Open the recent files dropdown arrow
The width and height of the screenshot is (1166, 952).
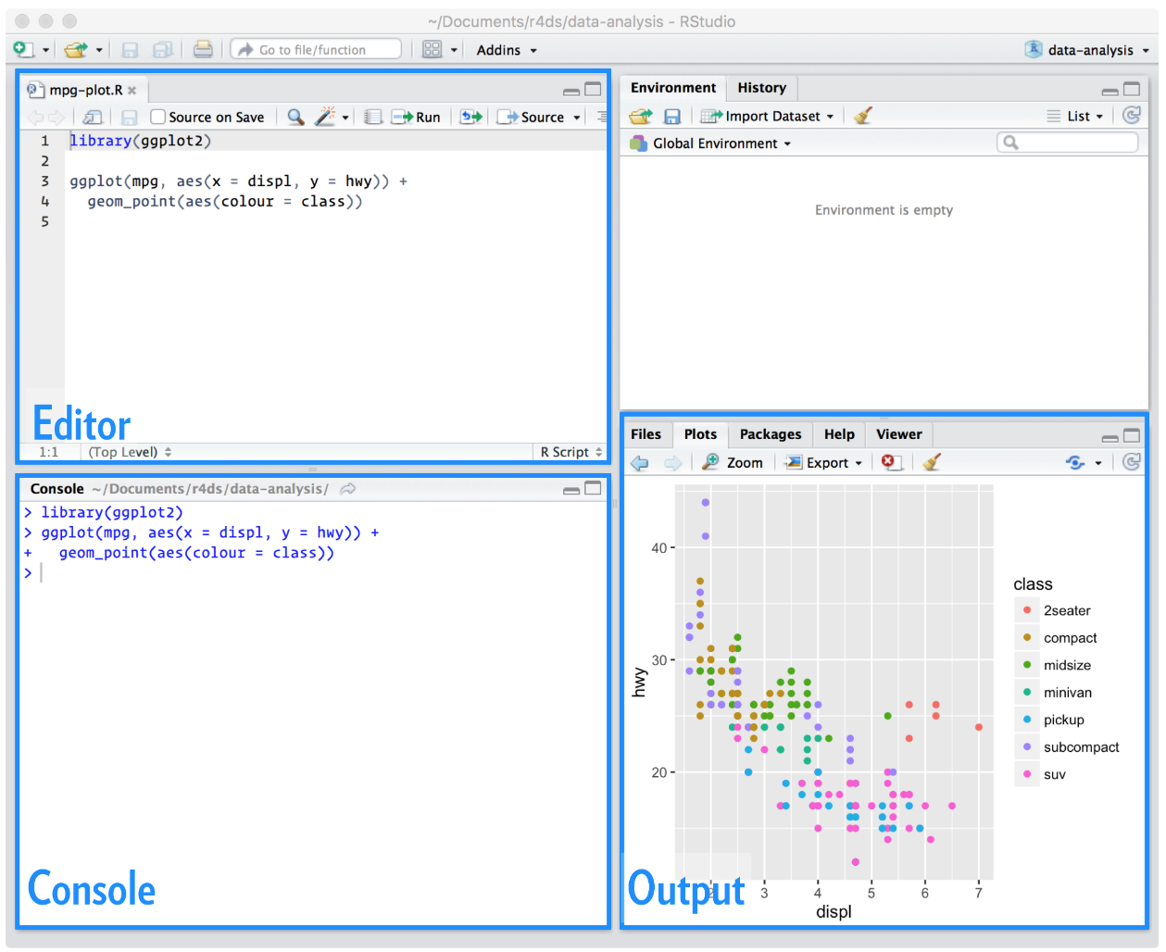click(99, 50)
